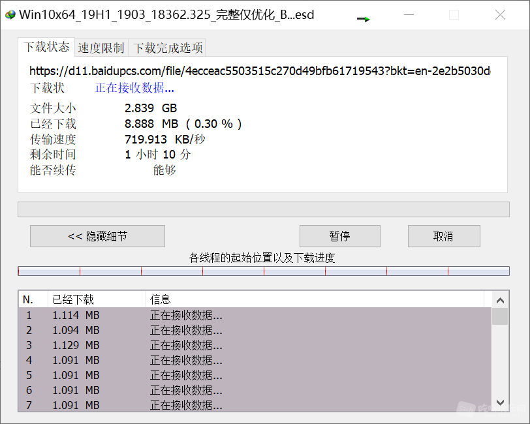Click the scroll down arrow in thread list

(500, 402)
